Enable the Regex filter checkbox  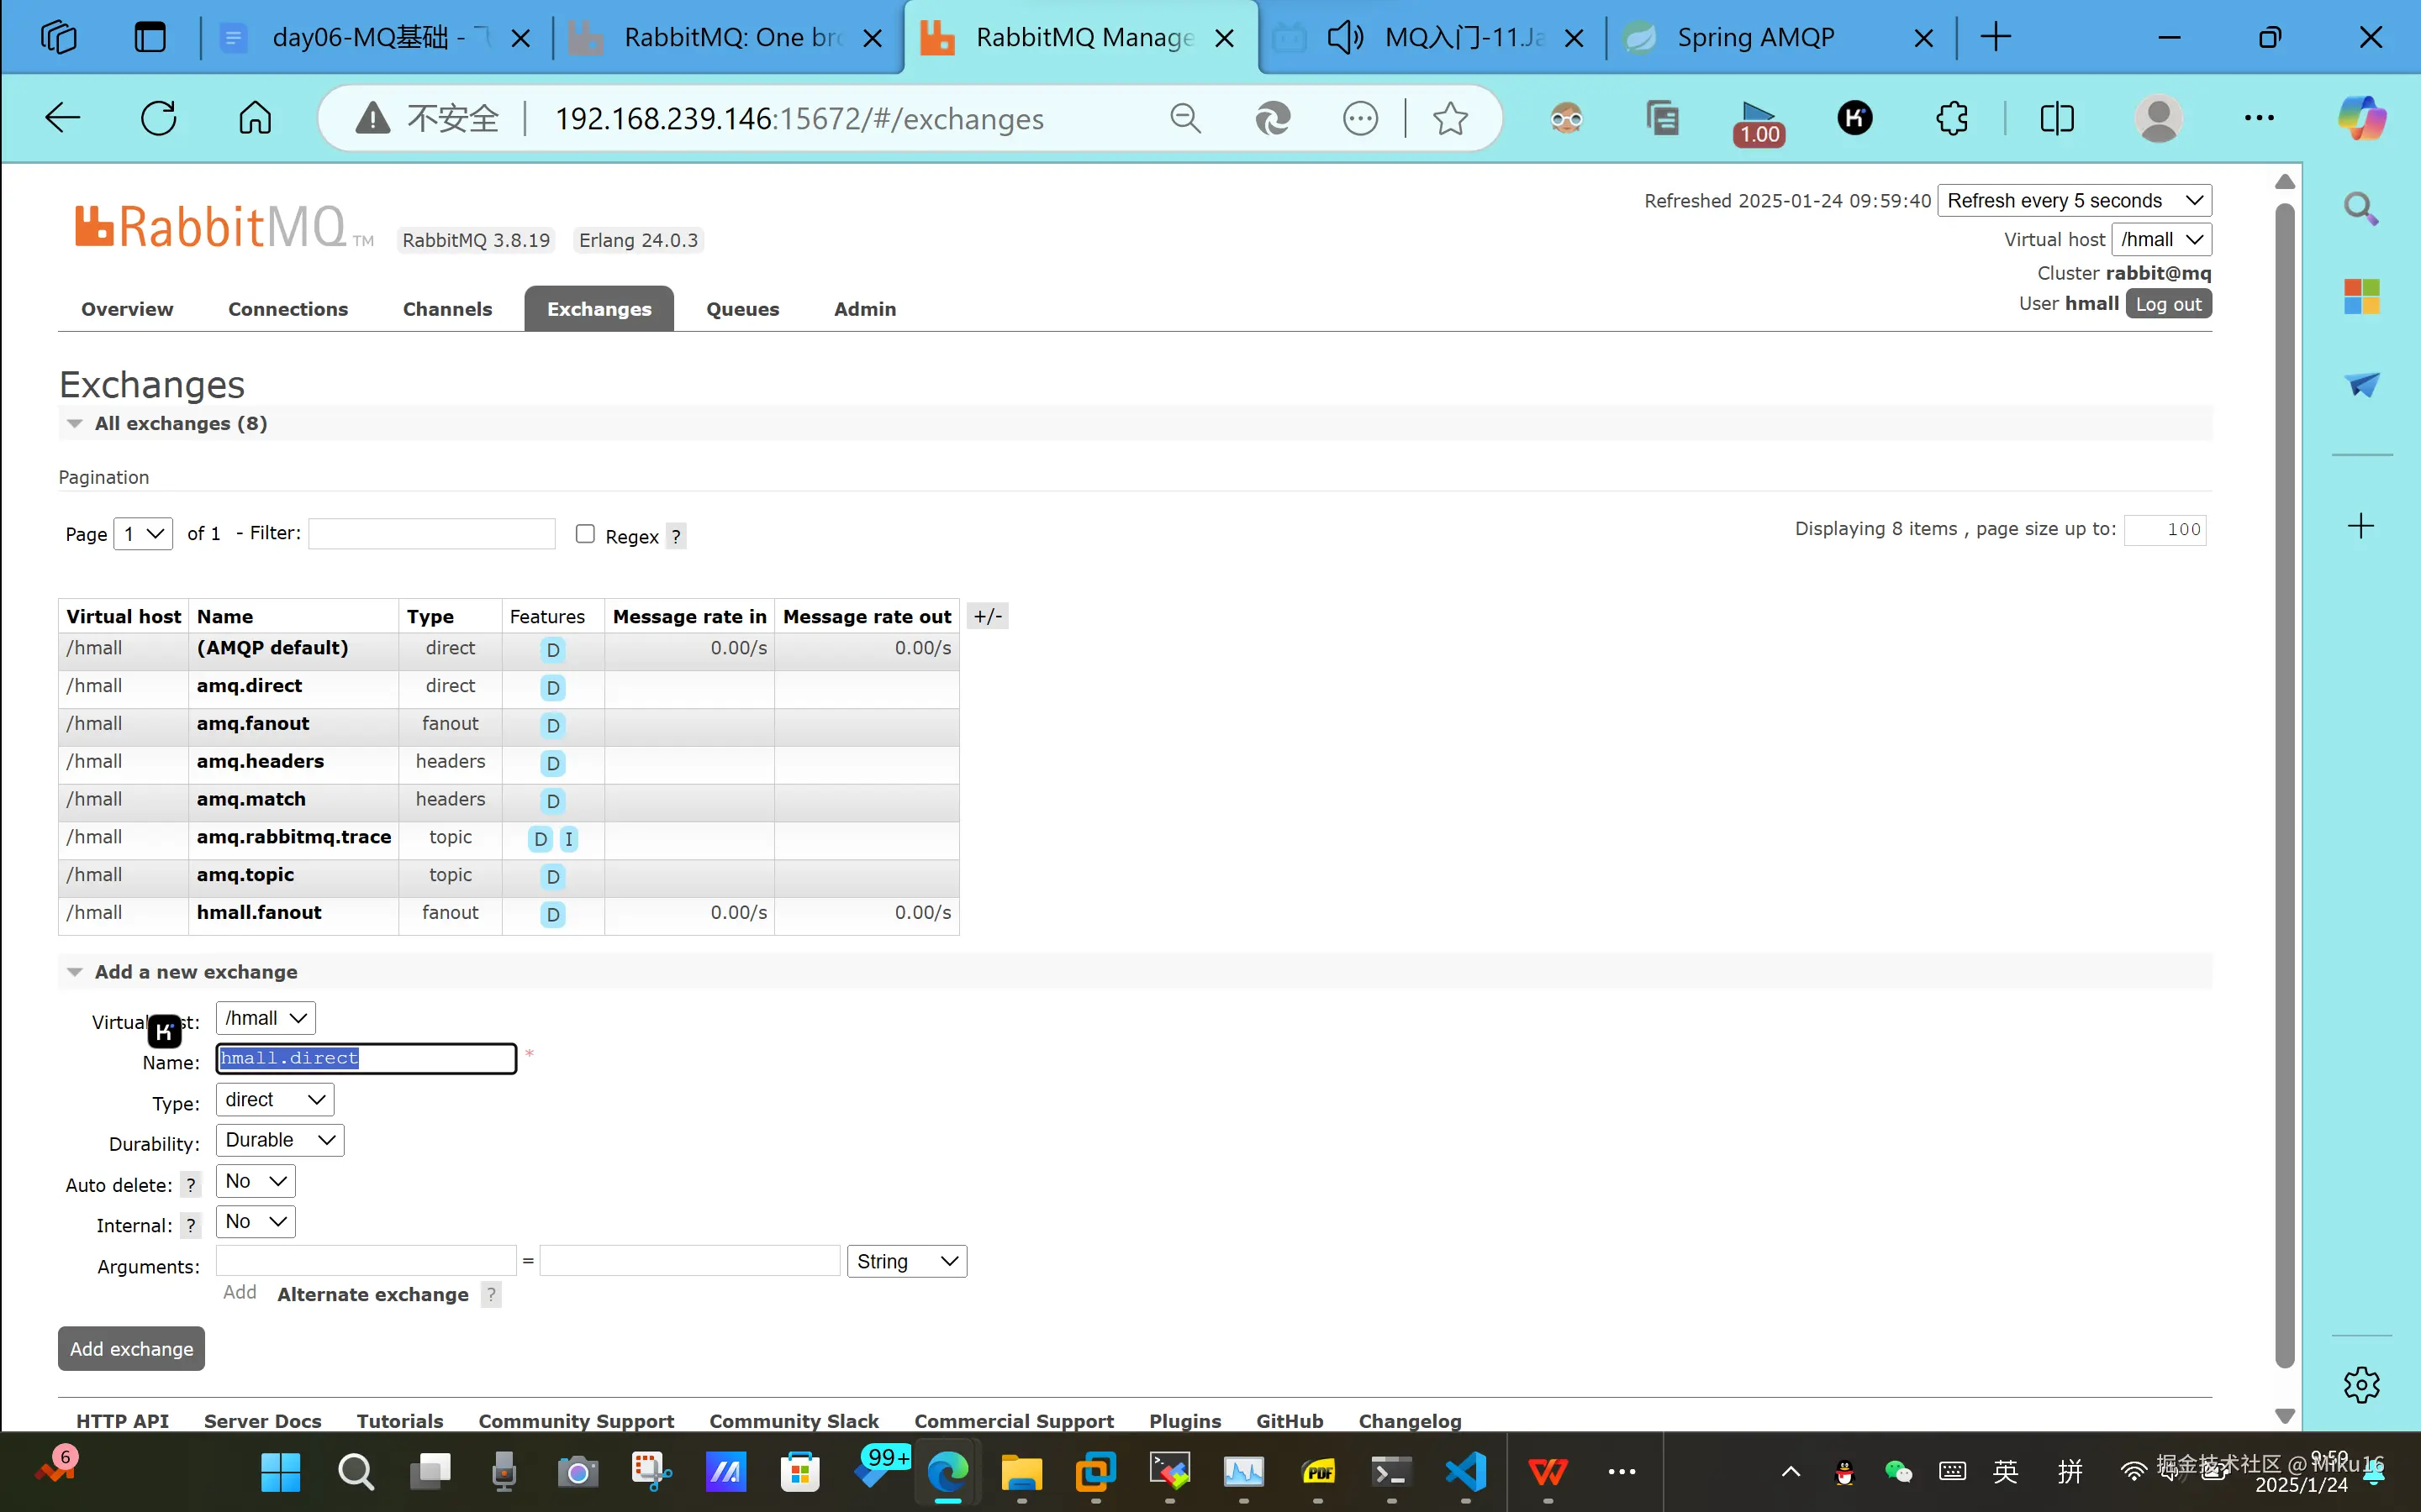[585, 534]
